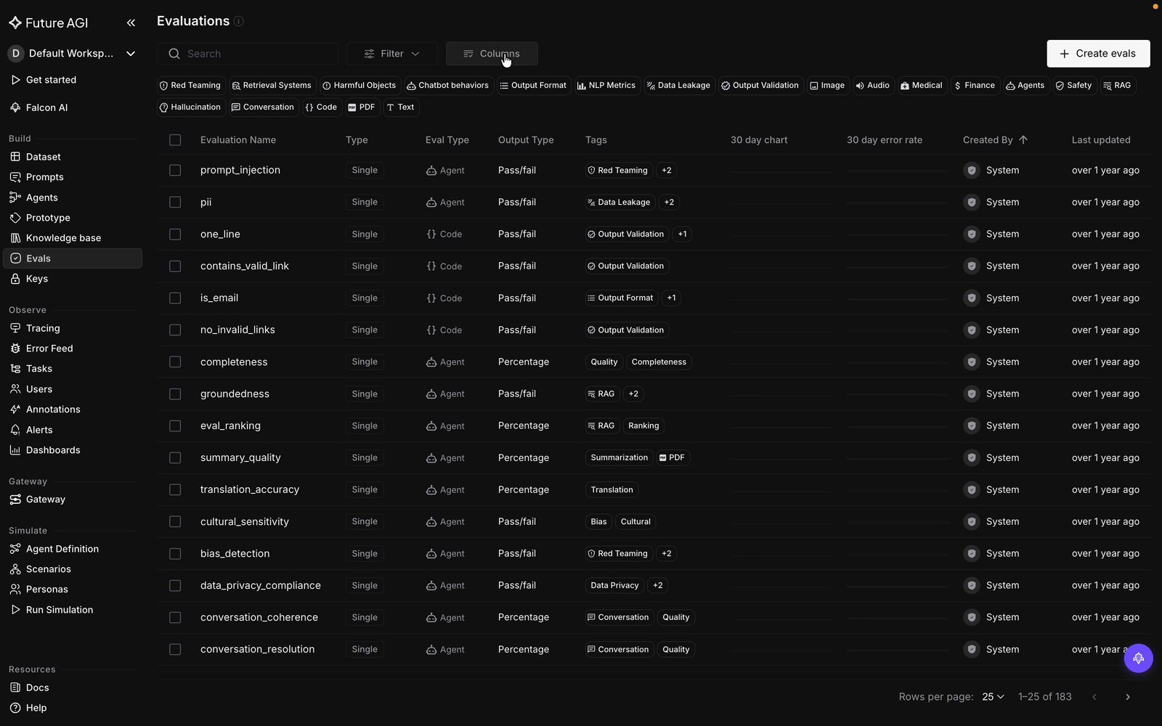
Task: Open Evaluations info icon next to title
Action: click(238, 21)
